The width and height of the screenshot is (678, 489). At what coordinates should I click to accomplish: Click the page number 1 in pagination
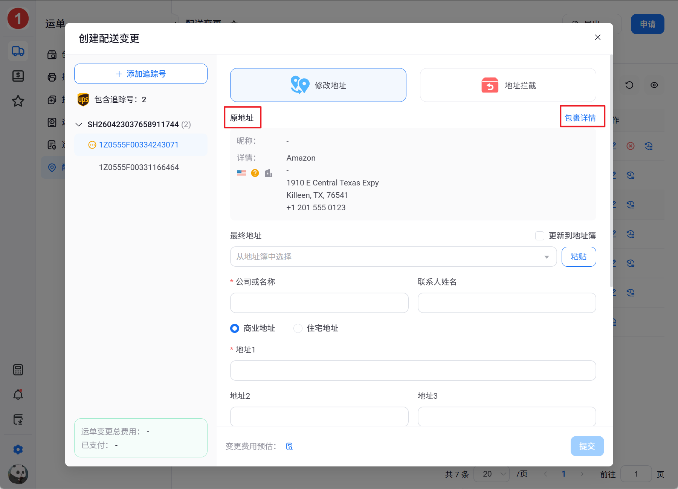[563, 474]
